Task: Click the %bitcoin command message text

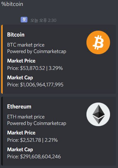Action: click(12, 4)
